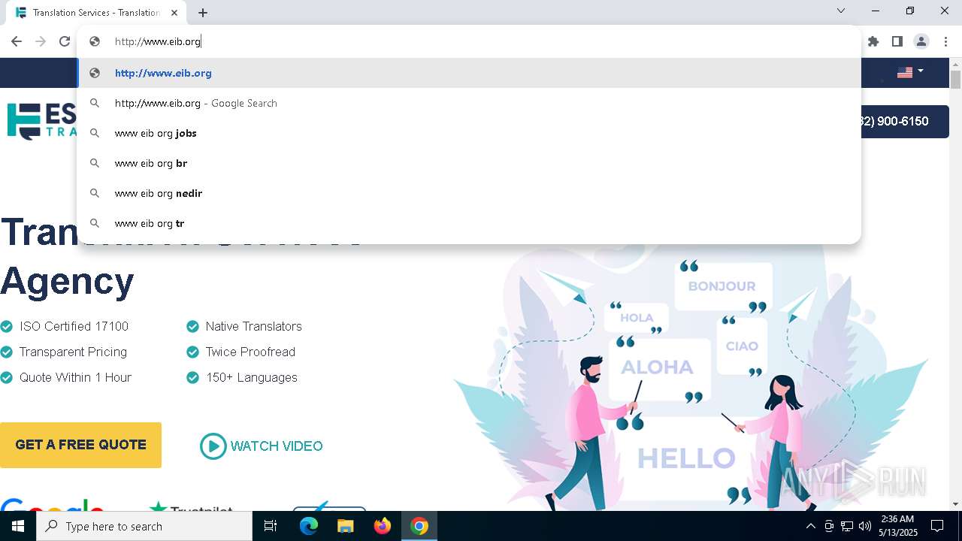Launch Firefox from the taskbar

(x=383, y=526)
